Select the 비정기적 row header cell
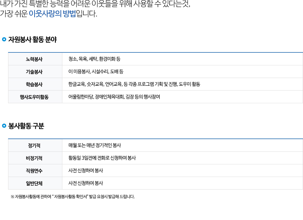Viewport: 303px width, 220px height. point(35,158)
